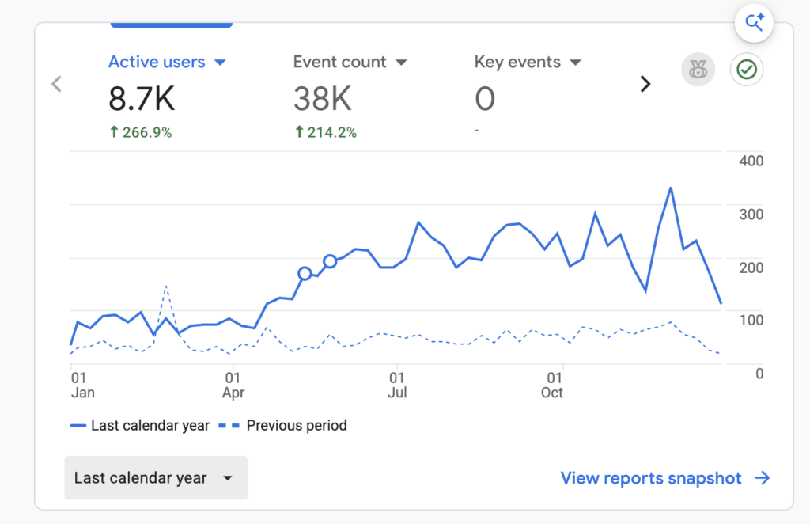Go to previous metrics with left chevron

tap(56, 84)
